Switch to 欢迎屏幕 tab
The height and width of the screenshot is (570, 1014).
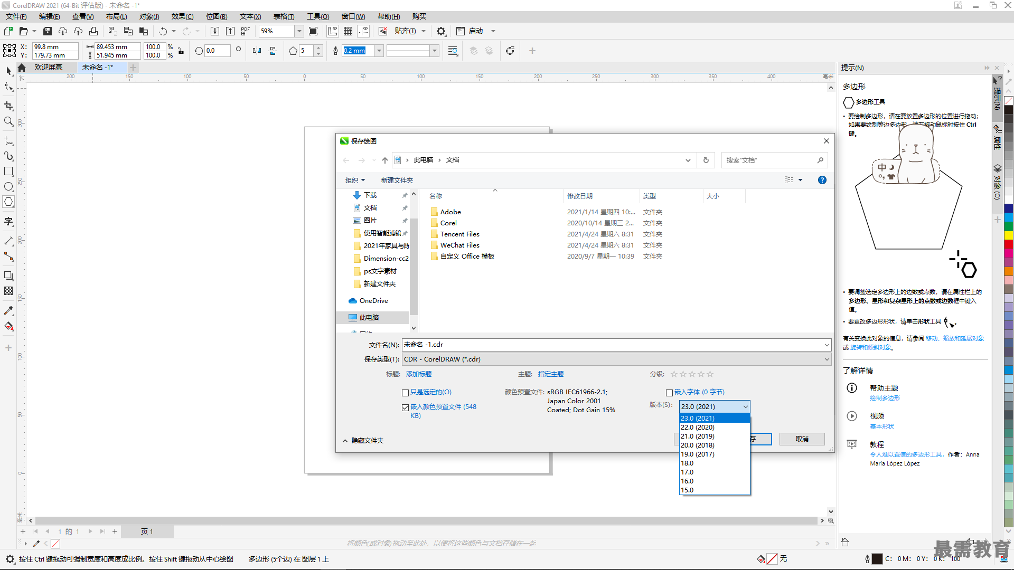point(49,67)
